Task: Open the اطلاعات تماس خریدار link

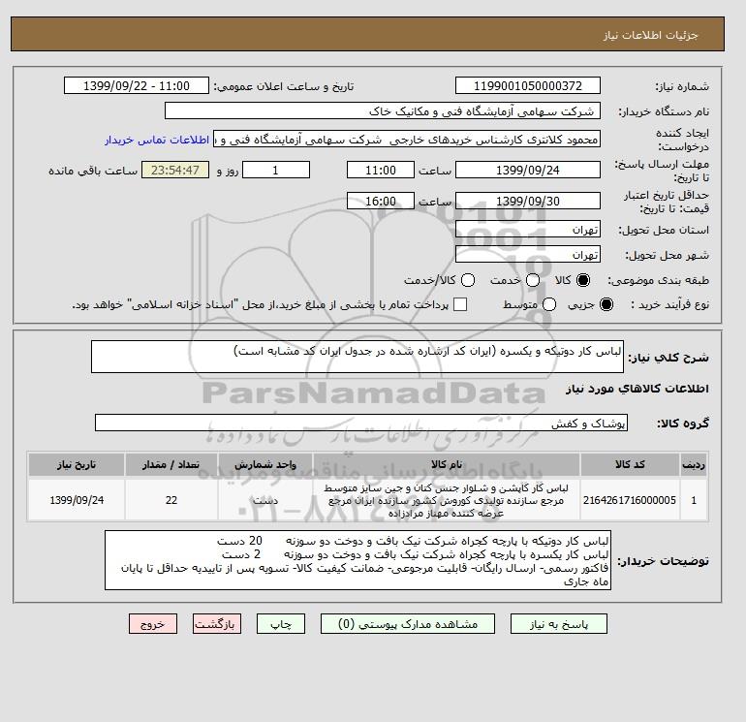Action: click(157, 140)
